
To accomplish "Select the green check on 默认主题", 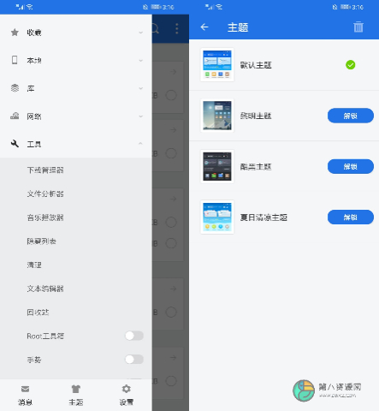I will (x=351, y=65).
